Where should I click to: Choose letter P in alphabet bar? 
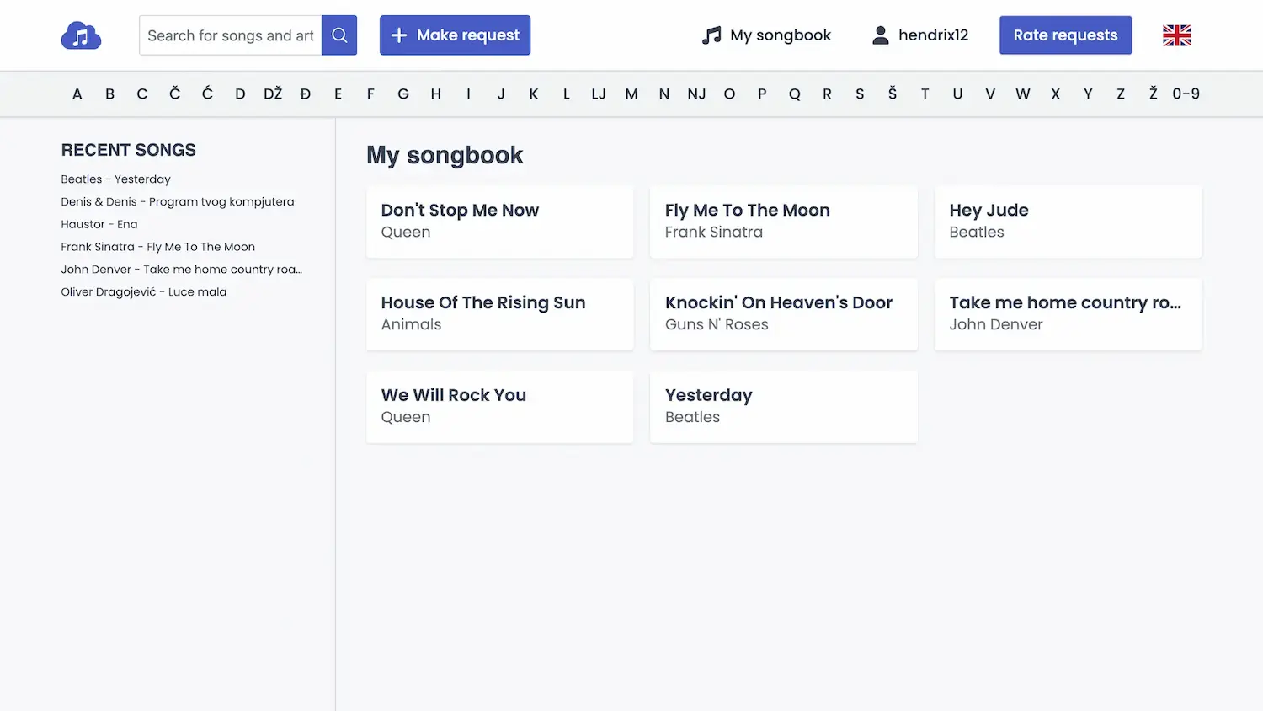[762, 94]
